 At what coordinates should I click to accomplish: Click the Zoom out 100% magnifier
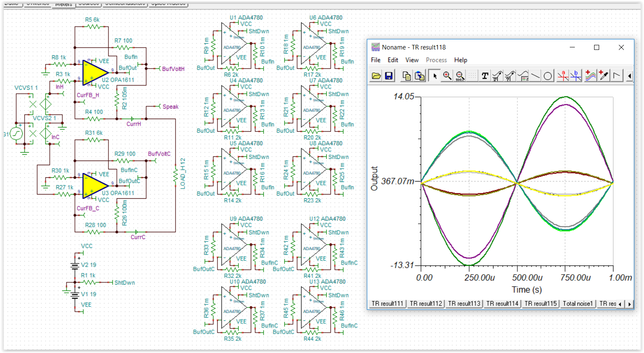460,76
